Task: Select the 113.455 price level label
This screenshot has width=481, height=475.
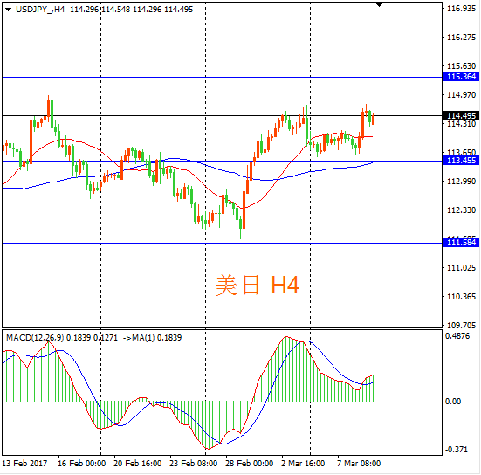Action: coord(461,160)
